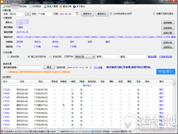Open the calendar icon next to date

[x=77, y=14]
